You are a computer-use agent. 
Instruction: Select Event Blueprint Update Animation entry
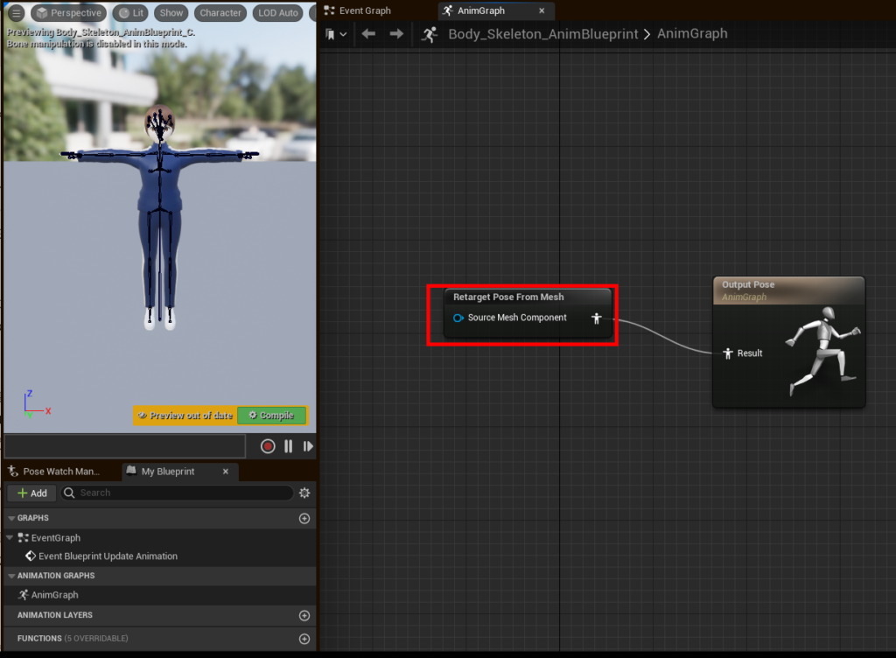point(108,556)
